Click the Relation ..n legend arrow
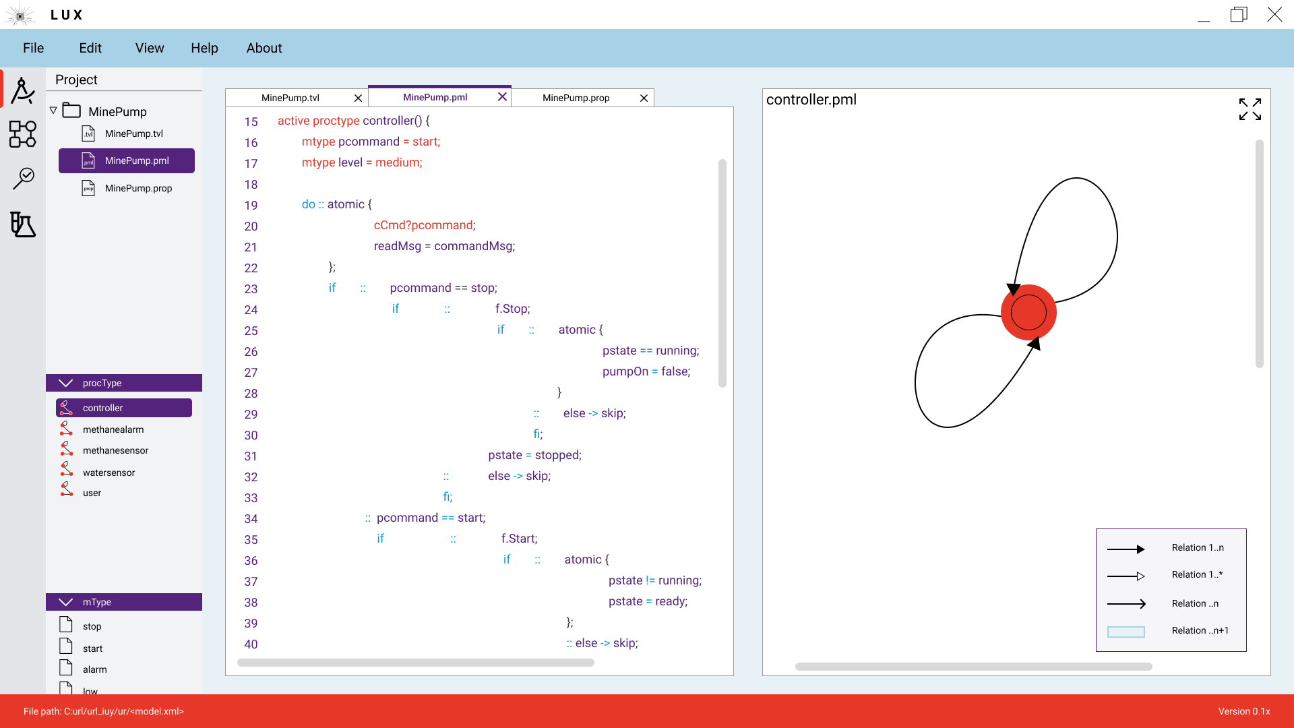The width and height of the screenshot is (1294, 728). (x=1126, y=604)
